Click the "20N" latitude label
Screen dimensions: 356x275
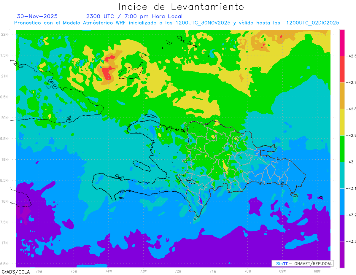coord(5,118)
